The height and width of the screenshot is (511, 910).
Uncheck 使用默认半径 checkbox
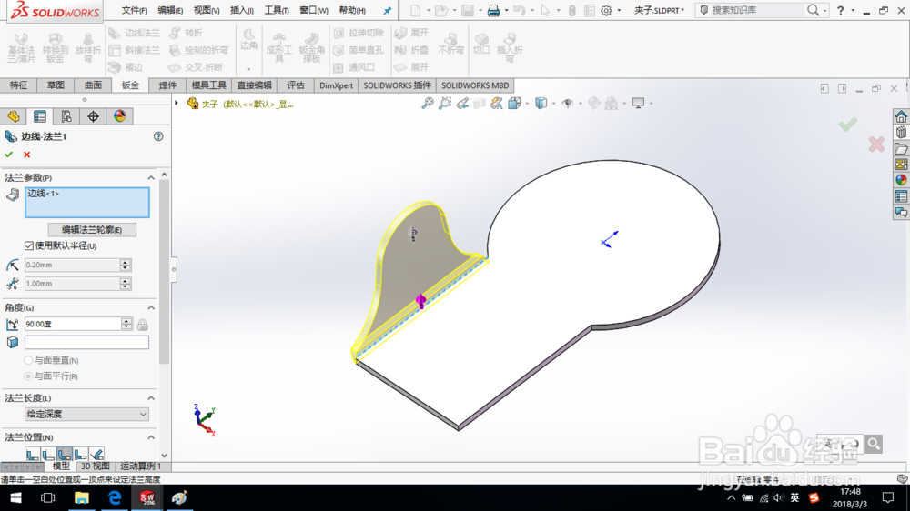click(28, 245)
